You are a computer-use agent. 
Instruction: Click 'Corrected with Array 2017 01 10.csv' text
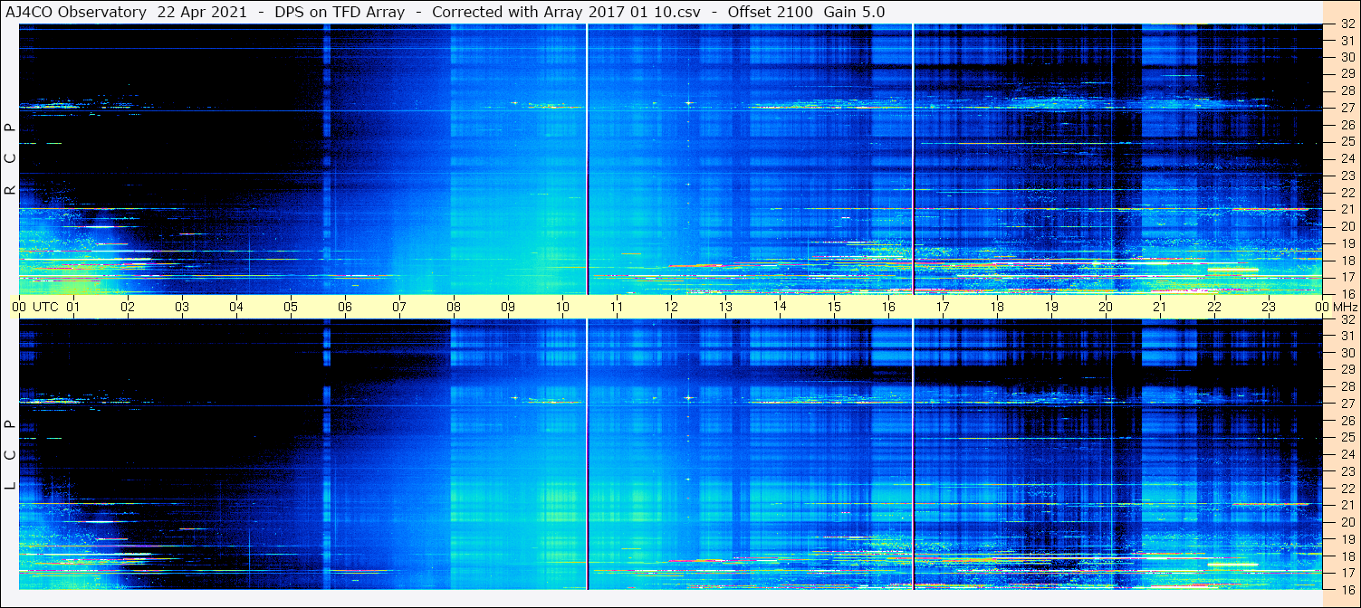(566, 12)
